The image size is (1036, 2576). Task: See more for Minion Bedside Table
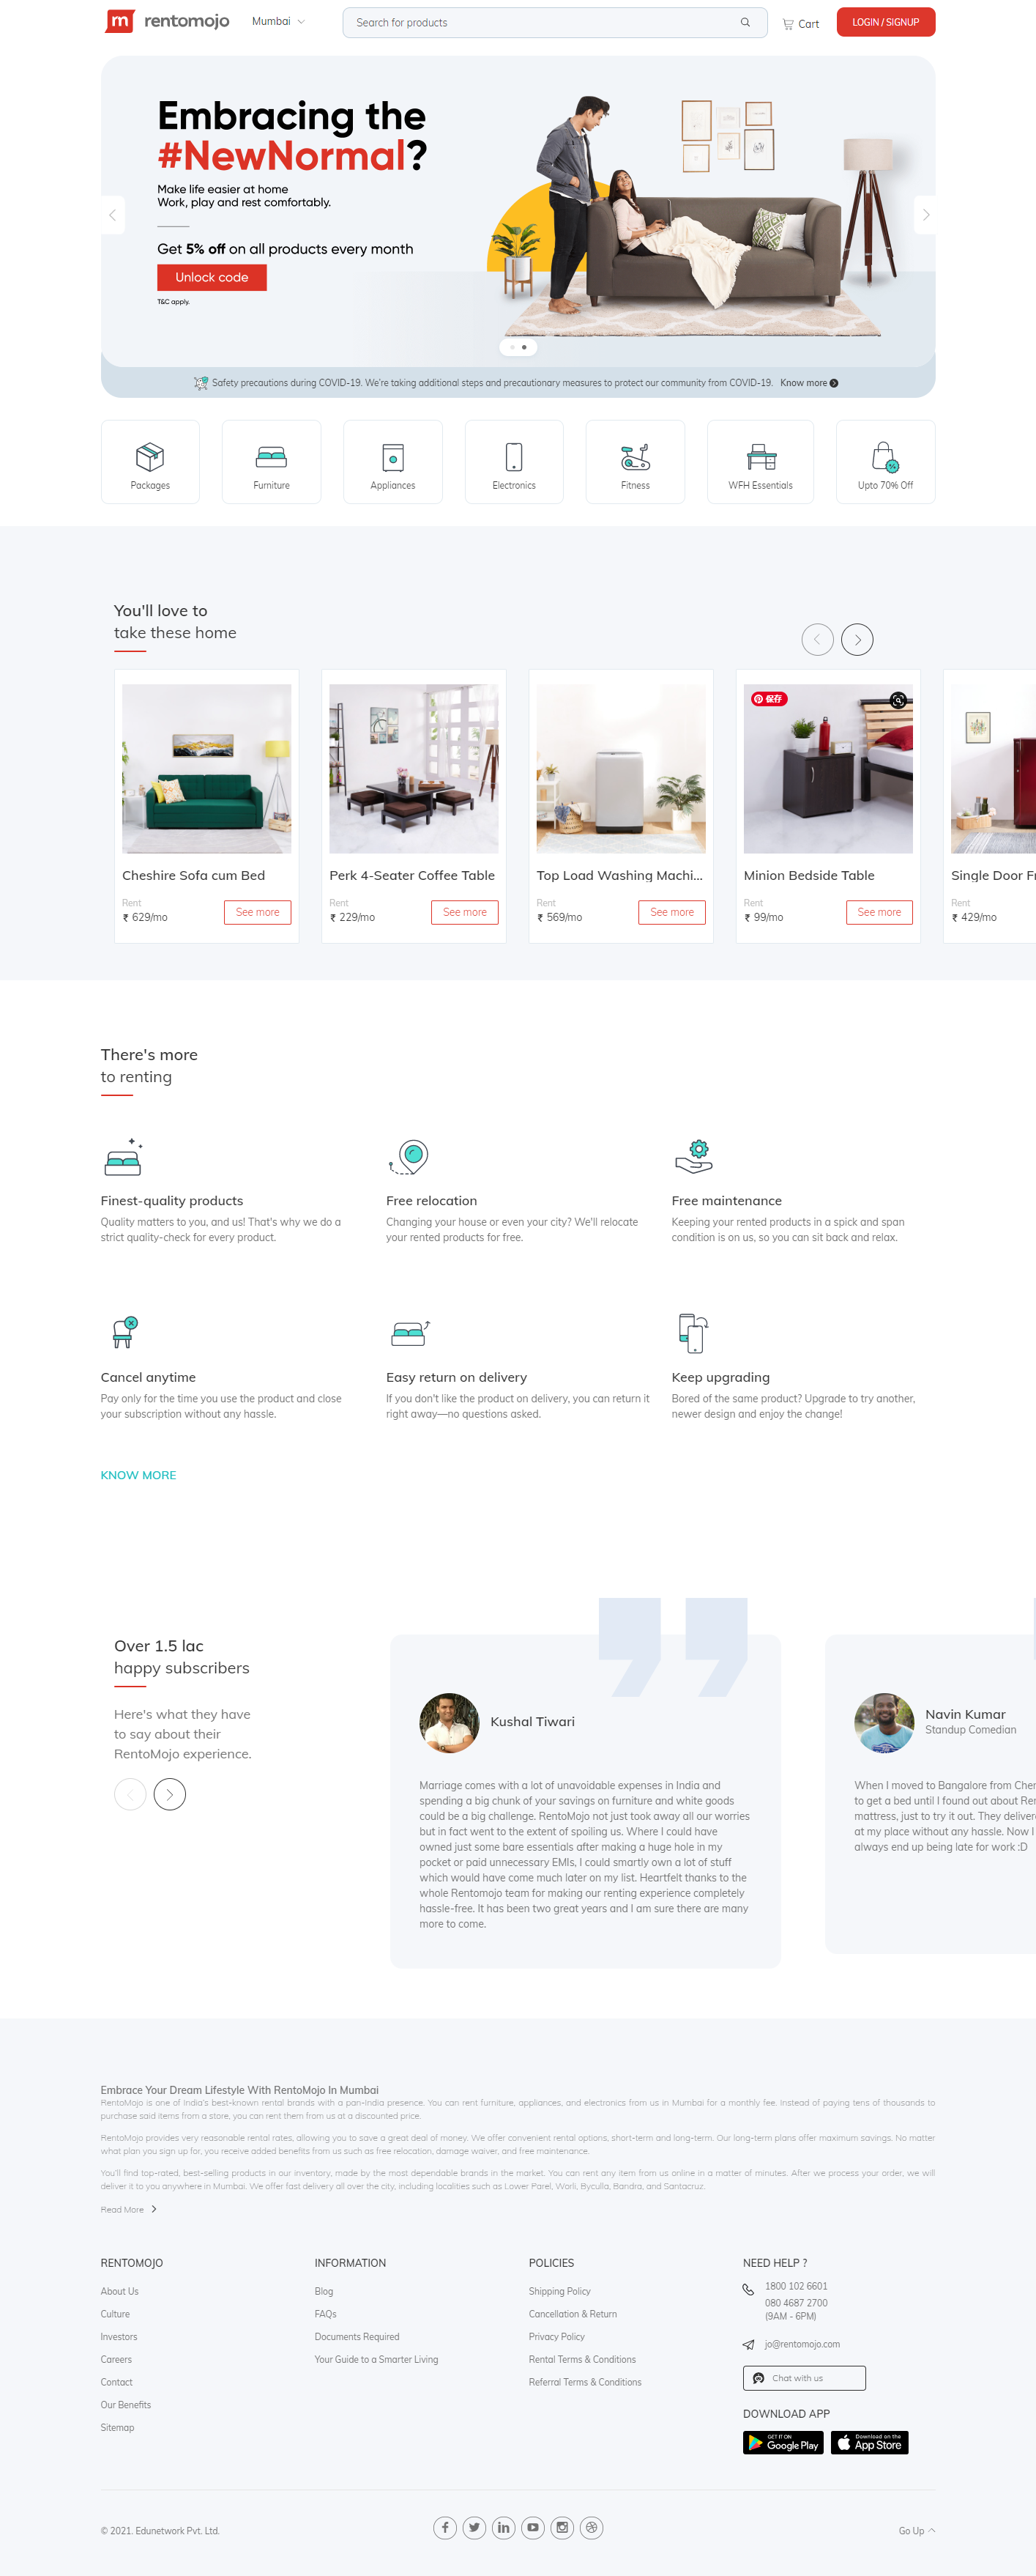coord(879,912)
